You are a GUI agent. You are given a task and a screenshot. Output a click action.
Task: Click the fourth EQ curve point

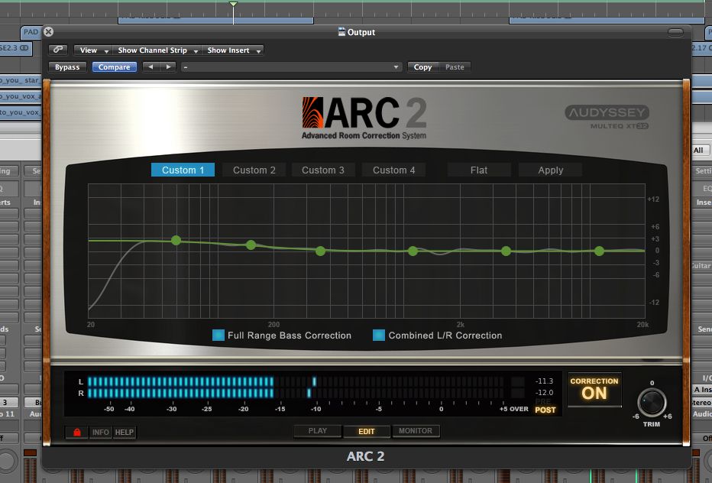(413, 251)
